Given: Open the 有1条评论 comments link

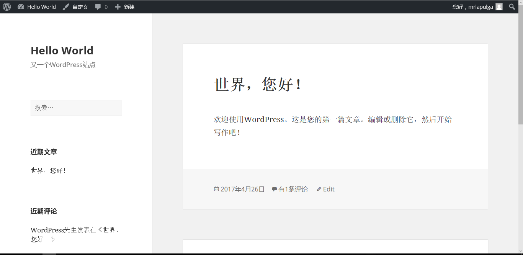Looking at the screenshot, I should (293, 189).
